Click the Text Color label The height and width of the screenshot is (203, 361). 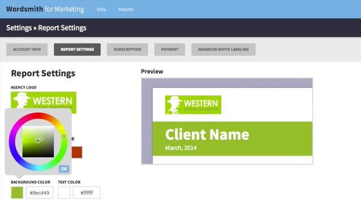click(x=69, y=182)
